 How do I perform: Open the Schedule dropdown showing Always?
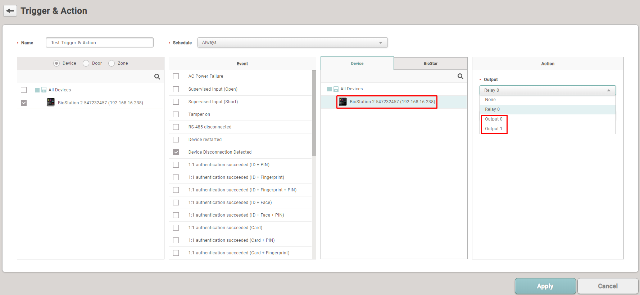[292, 42]
